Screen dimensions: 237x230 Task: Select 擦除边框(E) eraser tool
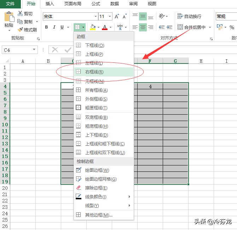point(104,188)
